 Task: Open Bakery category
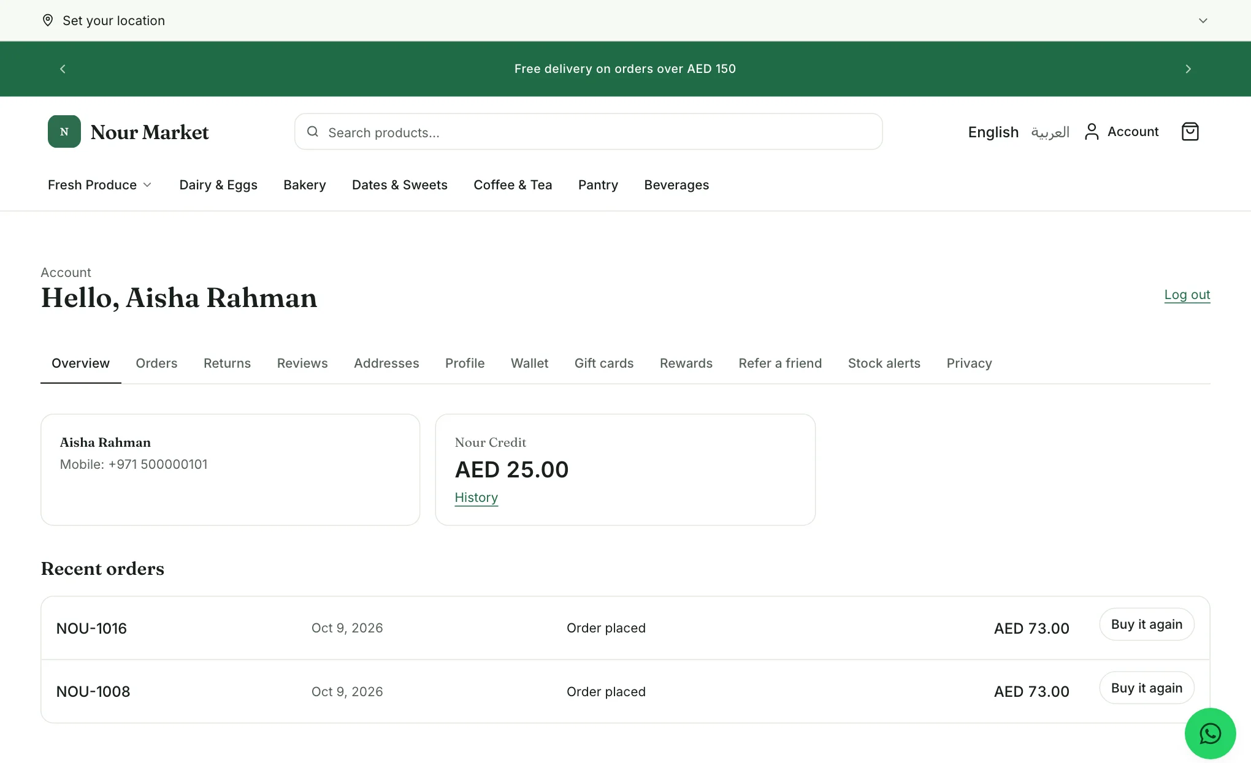305,185
